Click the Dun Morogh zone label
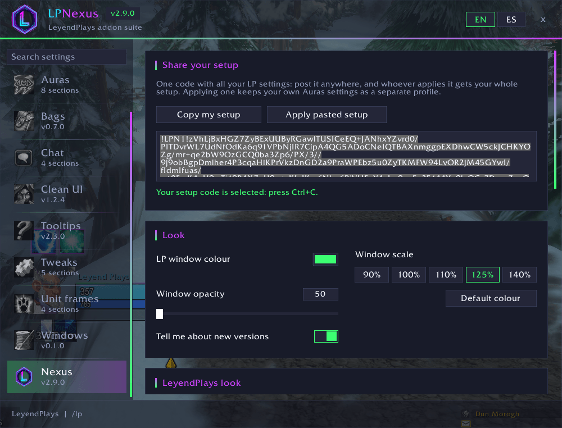The height and width of the screenshot is (428, 562). [x=497, y=414]
